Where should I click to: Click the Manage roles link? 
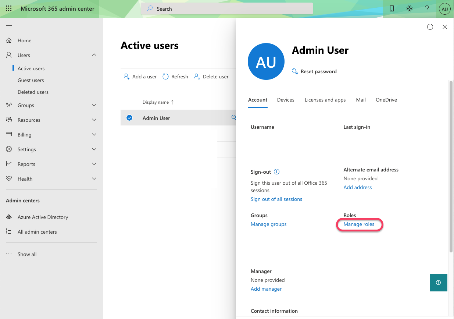pyautogui.click(x=359, y=224)
